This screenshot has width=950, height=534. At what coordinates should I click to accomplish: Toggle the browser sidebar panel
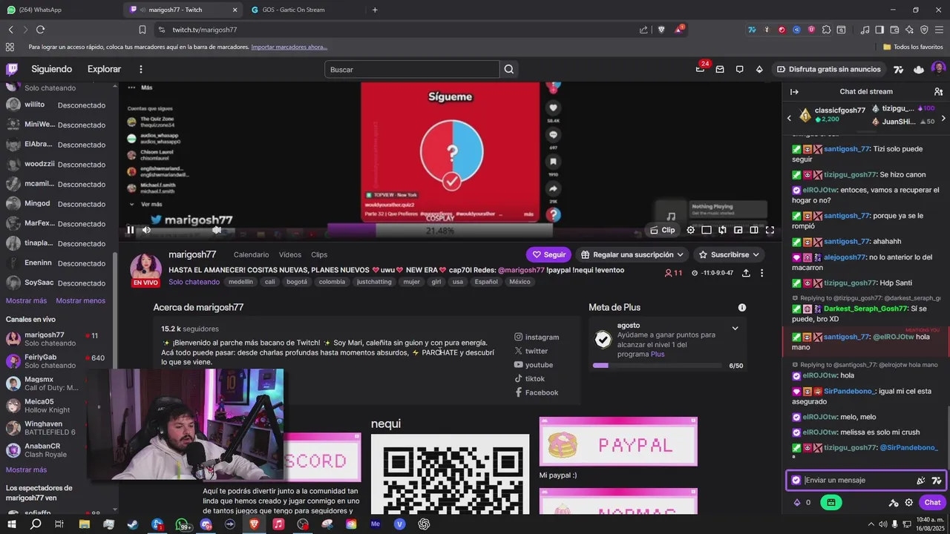(x=879, y=30)
